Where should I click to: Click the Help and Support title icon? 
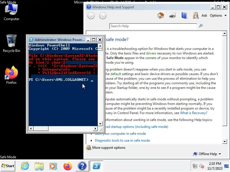(89, 7)
